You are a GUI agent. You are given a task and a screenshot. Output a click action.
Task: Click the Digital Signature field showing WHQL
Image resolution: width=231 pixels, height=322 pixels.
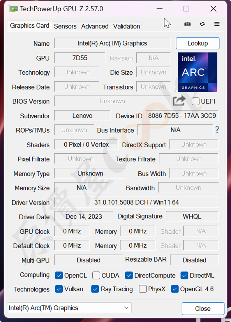tap(192, 217)
